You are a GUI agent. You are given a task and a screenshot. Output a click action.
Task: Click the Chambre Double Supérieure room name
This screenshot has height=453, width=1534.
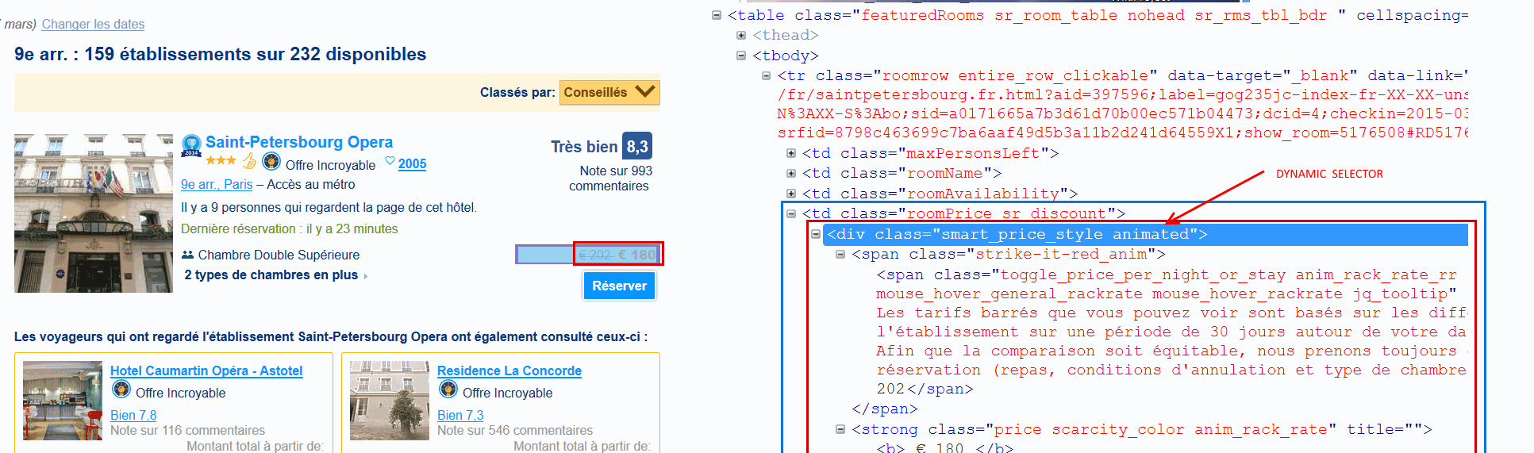(279, 255)
